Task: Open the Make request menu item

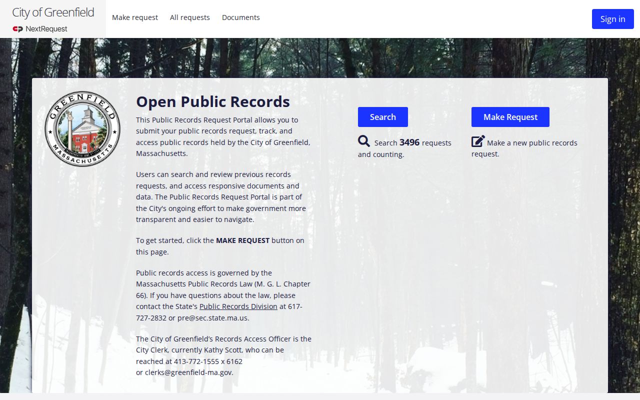Action: tap(135, 17)
